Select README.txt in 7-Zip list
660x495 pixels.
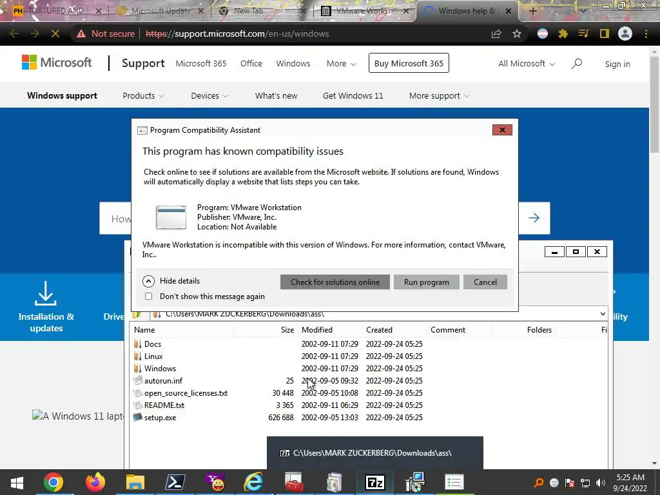click(164, 405)
